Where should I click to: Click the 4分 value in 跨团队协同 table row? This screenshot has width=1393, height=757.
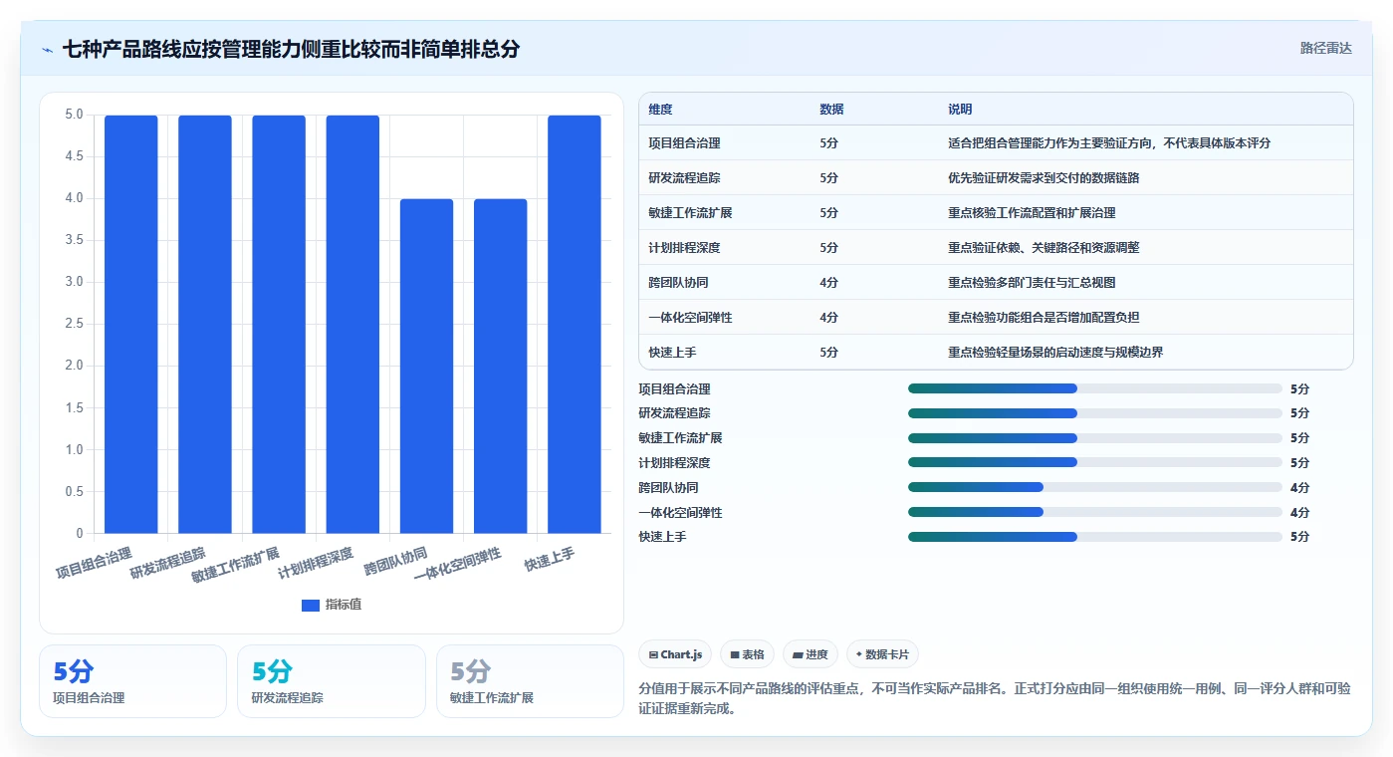click(x=828, y=283)
